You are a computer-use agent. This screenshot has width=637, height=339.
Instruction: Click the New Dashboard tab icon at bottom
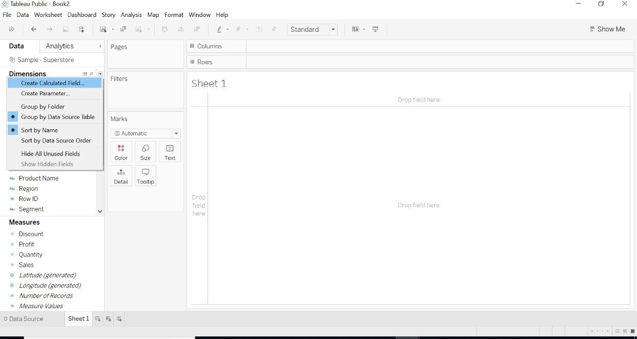[109, 318]
